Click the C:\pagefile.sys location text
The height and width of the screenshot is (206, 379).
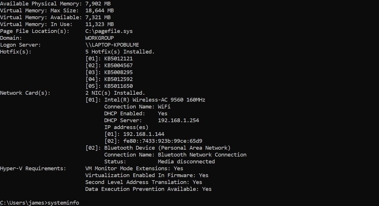[x=109, y=31]
